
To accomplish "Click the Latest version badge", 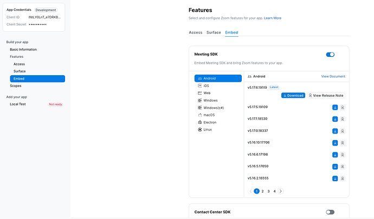I will point(274,88).
